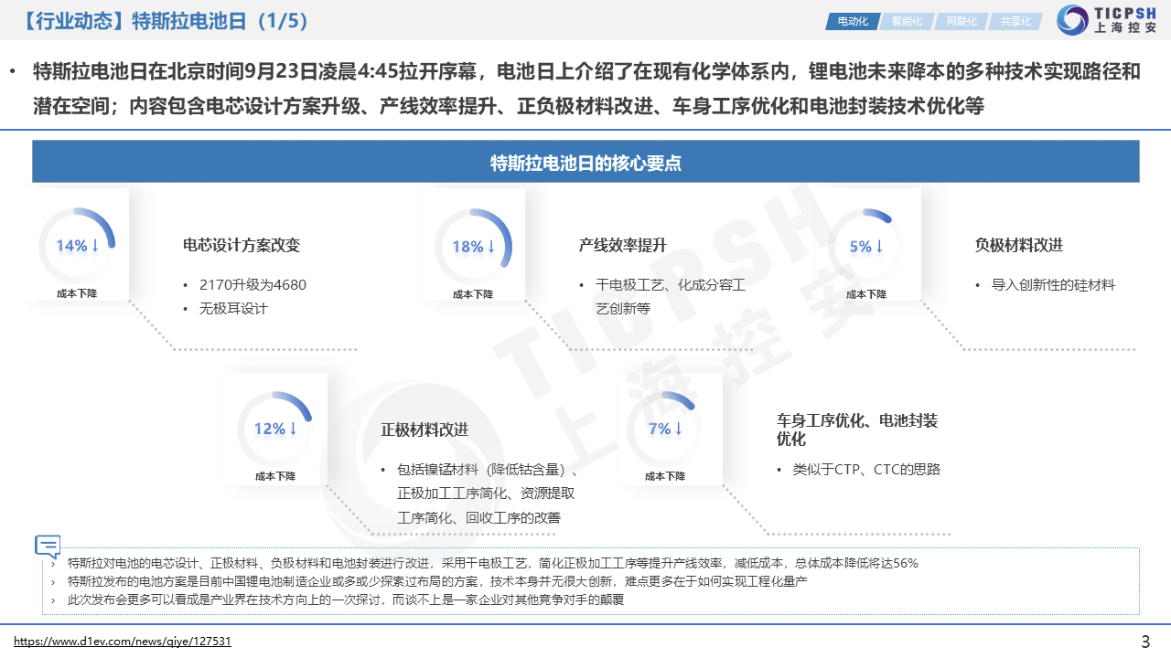Click the 产线效率提升 heading
Screen dimensions: 1171x658
coord(622,245)
